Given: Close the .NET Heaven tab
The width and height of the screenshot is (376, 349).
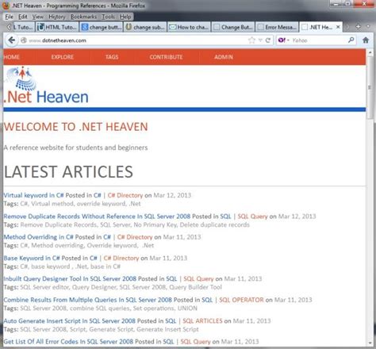Looking at the screenshot, I should 338,27.
